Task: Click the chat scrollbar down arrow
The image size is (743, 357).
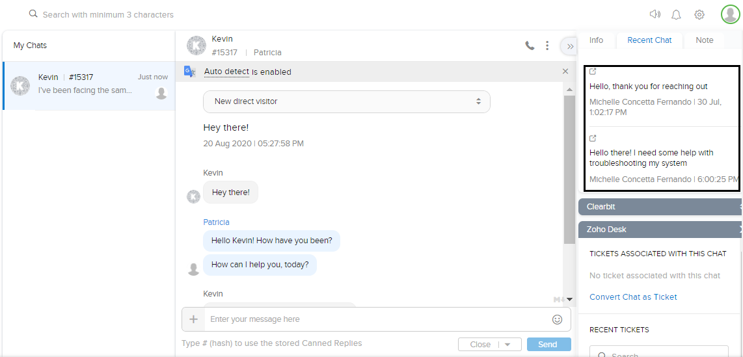Action: (570, 300)
